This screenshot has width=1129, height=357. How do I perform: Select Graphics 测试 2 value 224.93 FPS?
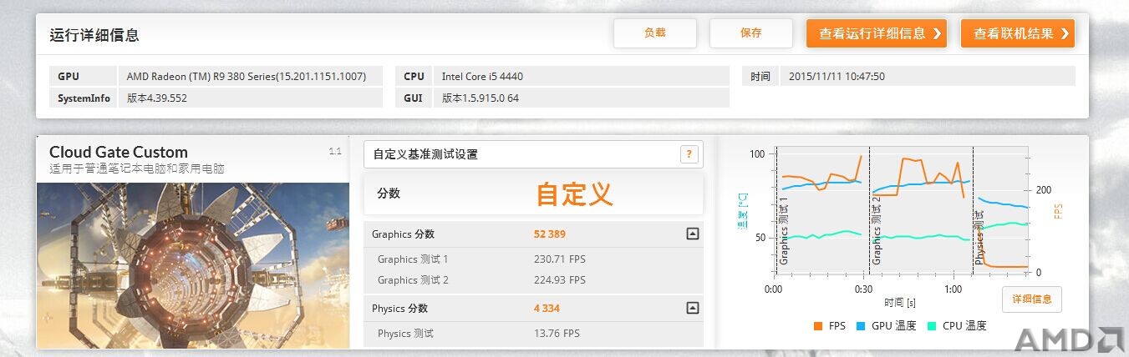point(560,280)
